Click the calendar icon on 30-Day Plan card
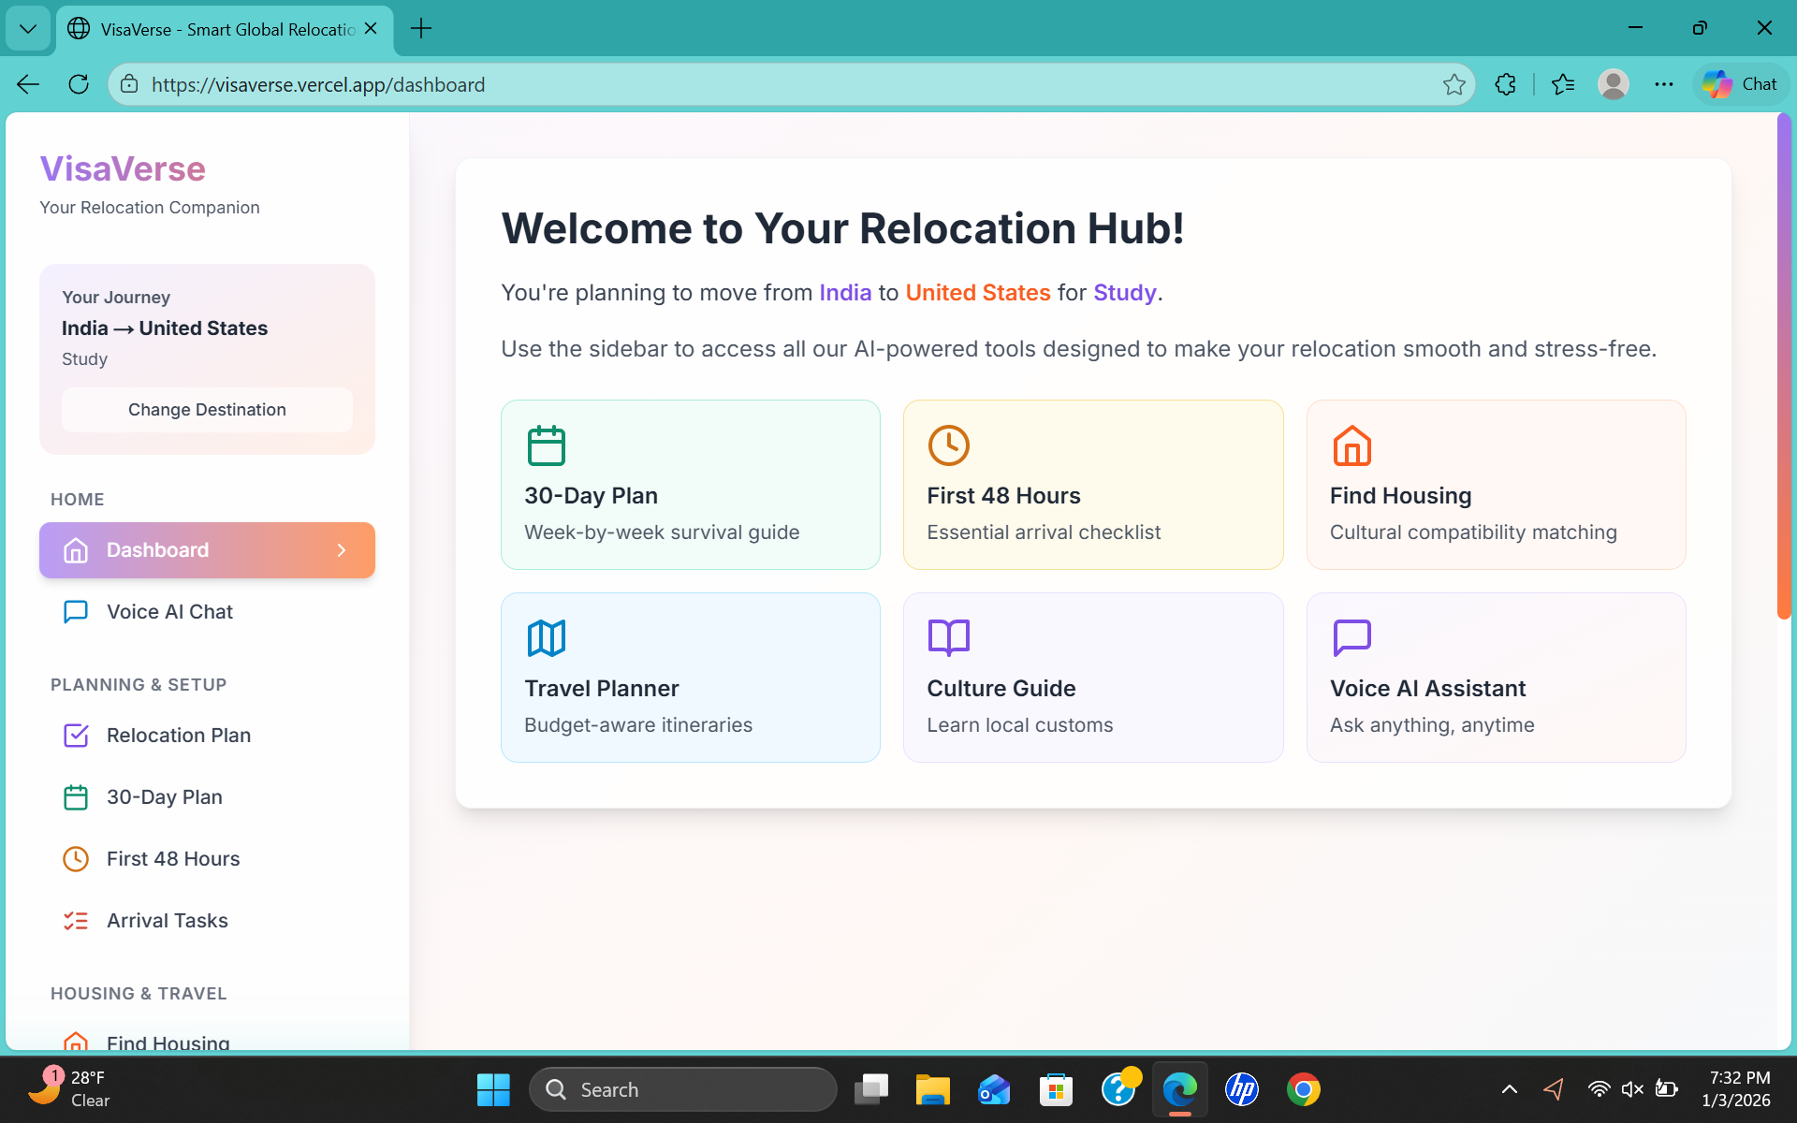This screenshot has width=1797, height=1123. [546, 445]
